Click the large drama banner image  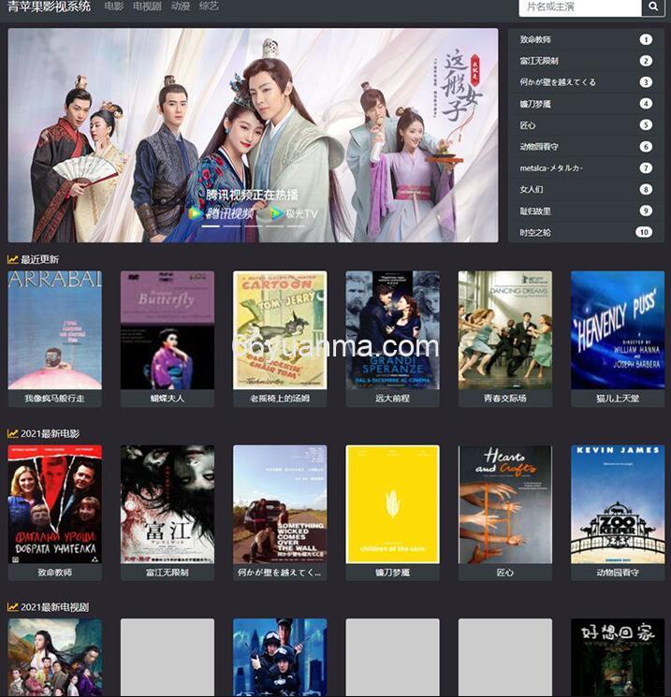coord(253,136)
